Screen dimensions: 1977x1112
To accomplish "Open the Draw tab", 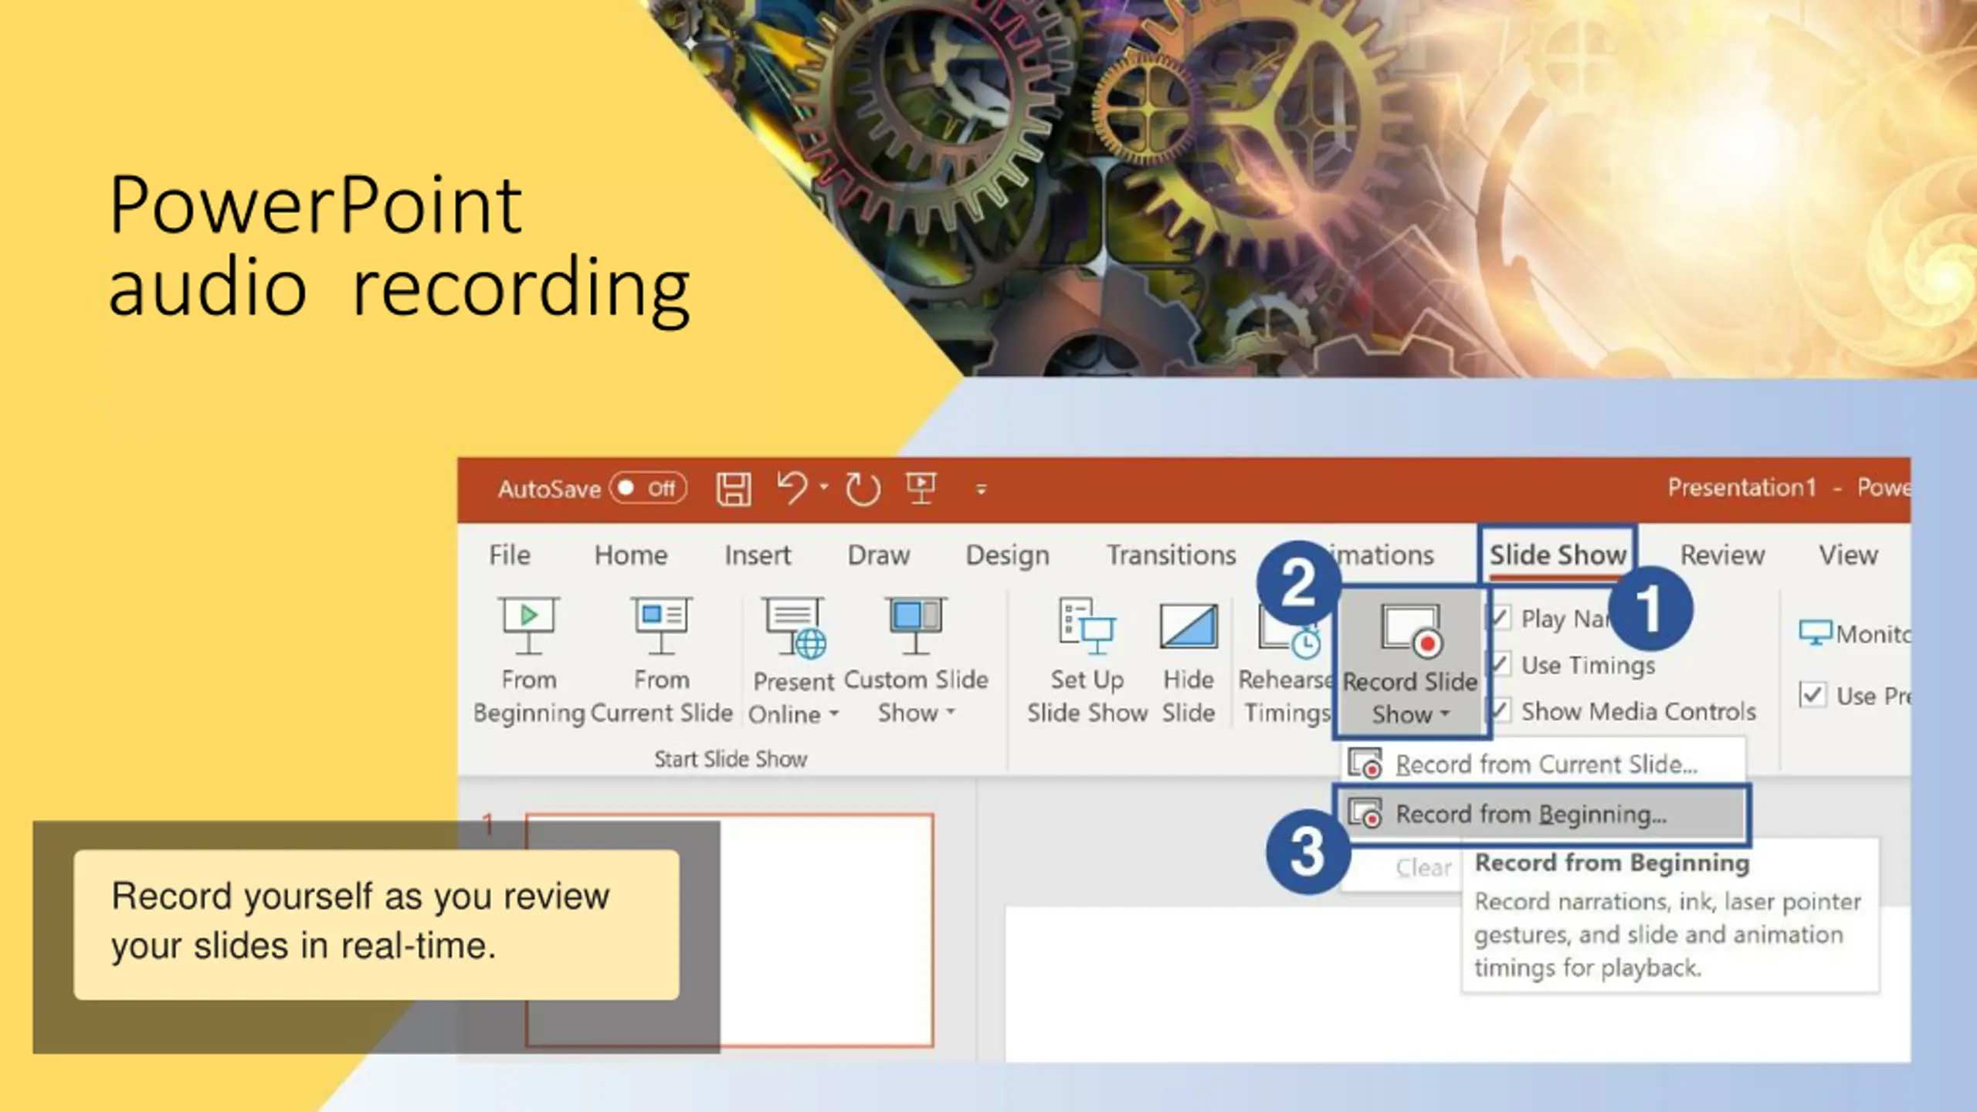I will [x=879, y=554].
